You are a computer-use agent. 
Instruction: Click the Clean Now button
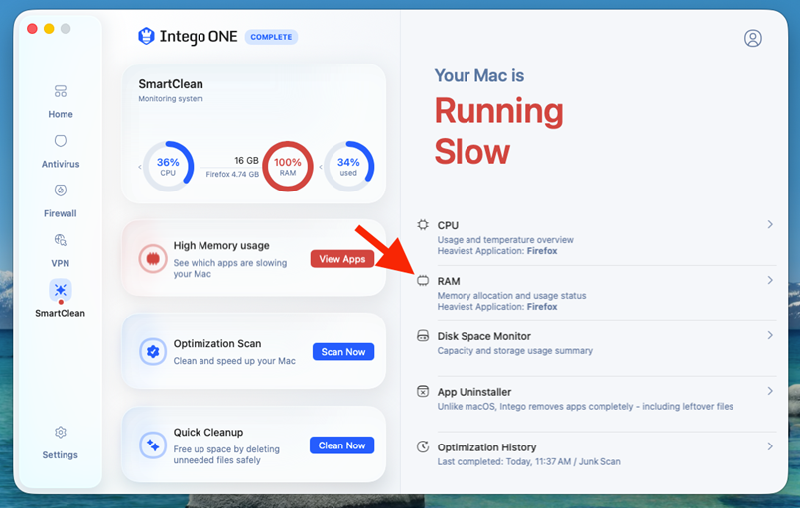point(341,445)
